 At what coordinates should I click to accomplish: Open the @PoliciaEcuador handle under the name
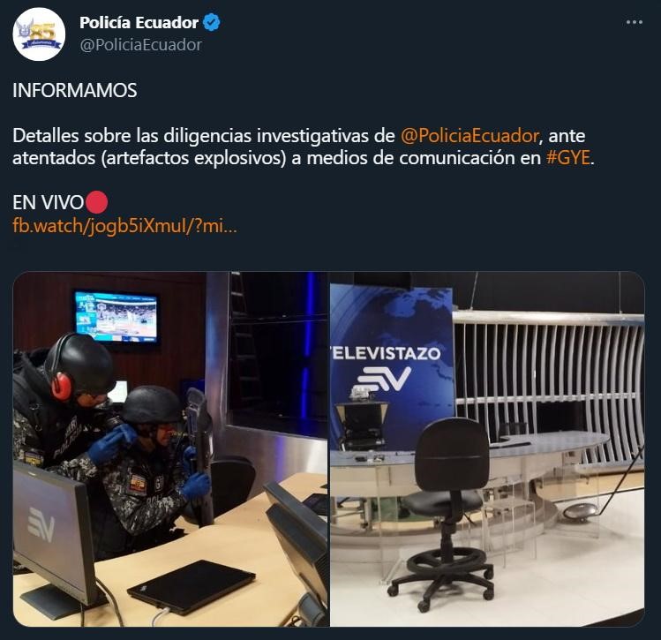(141, 45)
